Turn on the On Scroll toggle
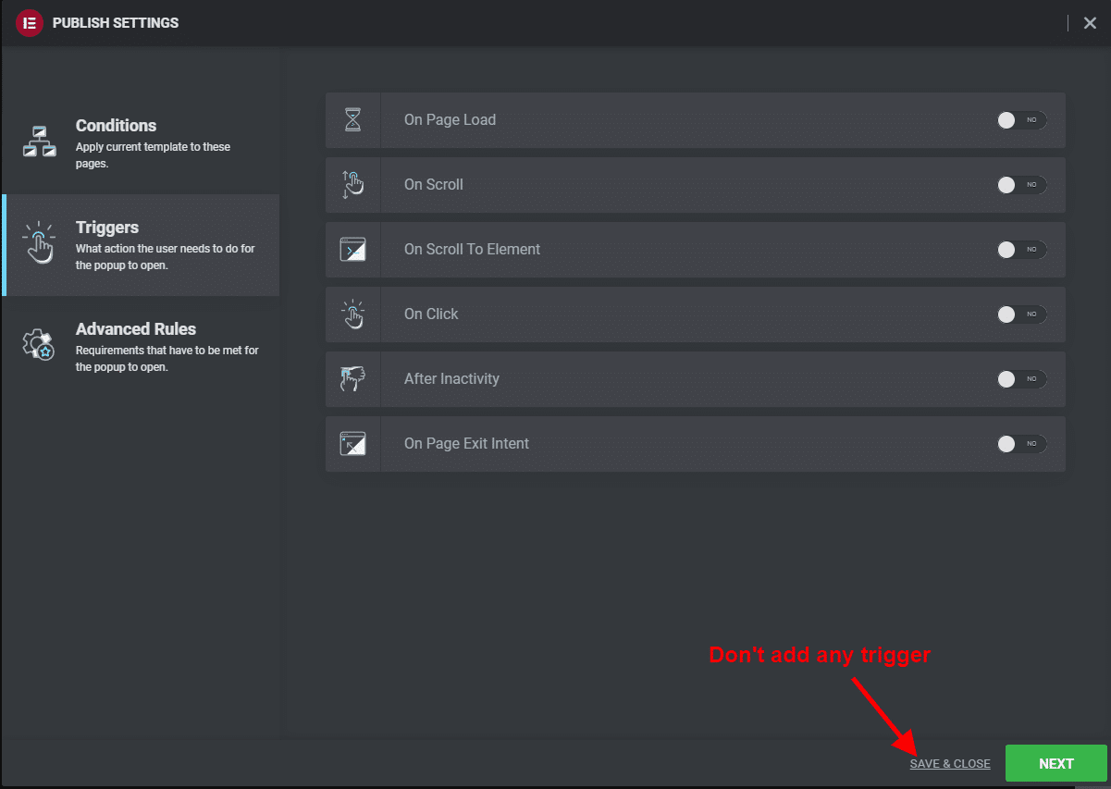 tap(1021, 185)
